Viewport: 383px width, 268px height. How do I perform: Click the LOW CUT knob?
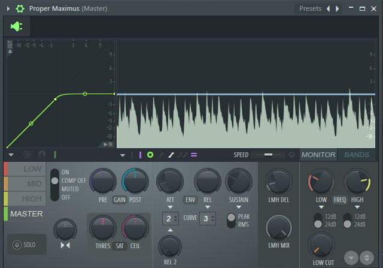pyautogui.click(x=321, y=245)
